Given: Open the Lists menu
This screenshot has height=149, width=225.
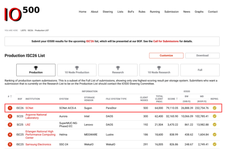Looking at the screenshot, I should tap(120, 12).
